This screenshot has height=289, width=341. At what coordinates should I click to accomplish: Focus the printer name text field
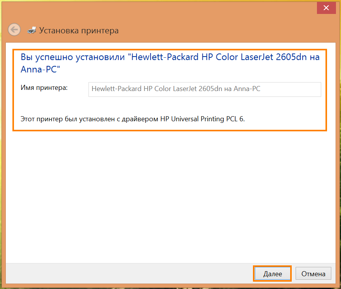pyautogui.click(x=204, y=89)
